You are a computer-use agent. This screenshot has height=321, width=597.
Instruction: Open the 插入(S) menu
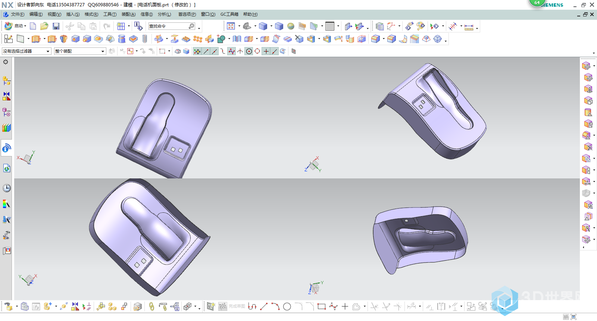point(73,14)
